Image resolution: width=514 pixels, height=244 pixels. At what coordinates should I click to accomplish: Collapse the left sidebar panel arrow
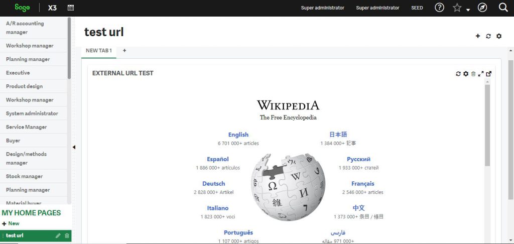[x=74, y=147]
